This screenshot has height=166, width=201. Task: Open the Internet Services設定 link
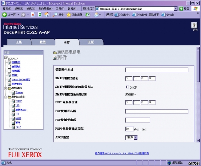pyautogui.click(x=21, y=80)
